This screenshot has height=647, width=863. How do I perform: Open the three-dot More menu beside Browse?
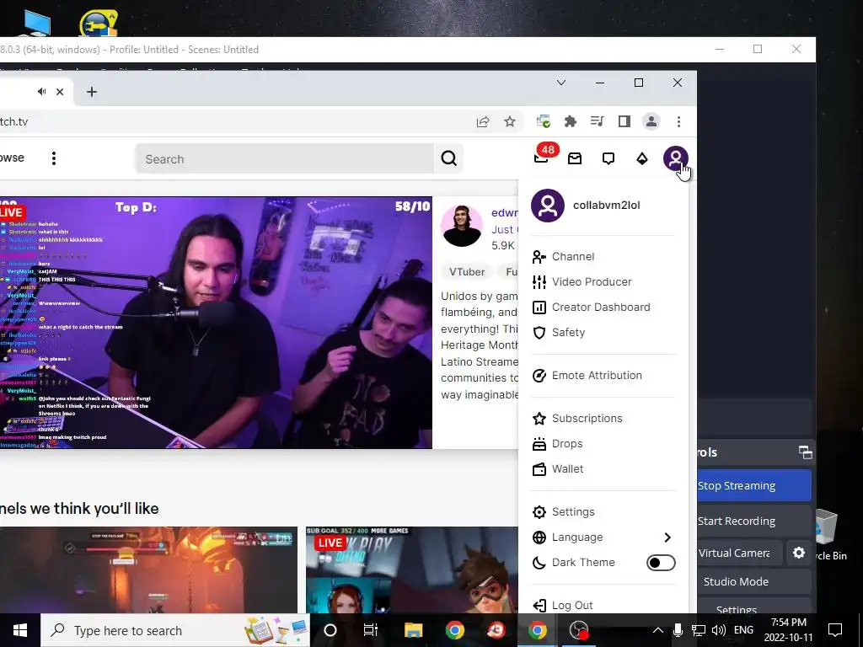tap(53, 158)
